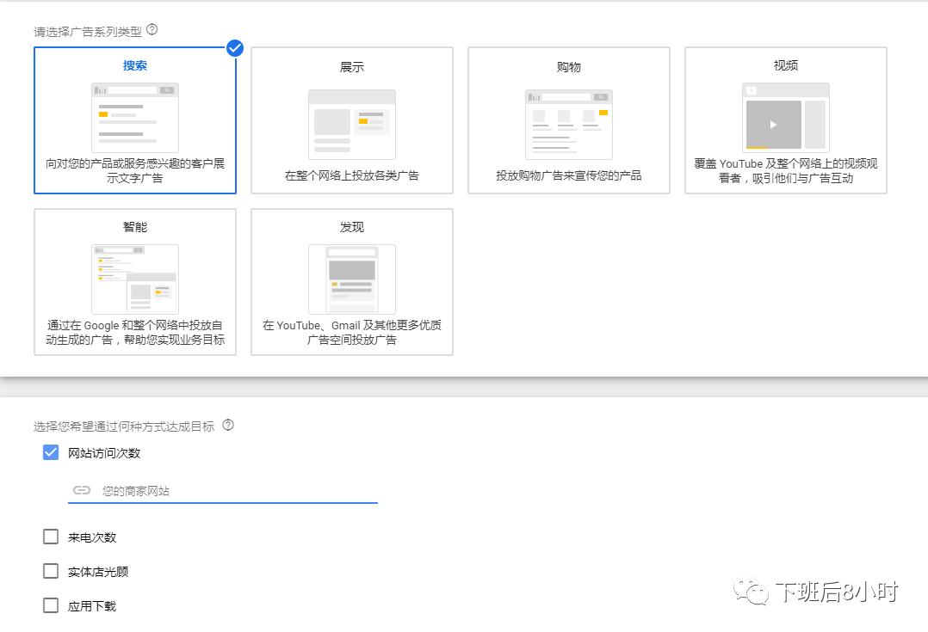Open the 达成目标 help question mark icon

coord(226,424)
